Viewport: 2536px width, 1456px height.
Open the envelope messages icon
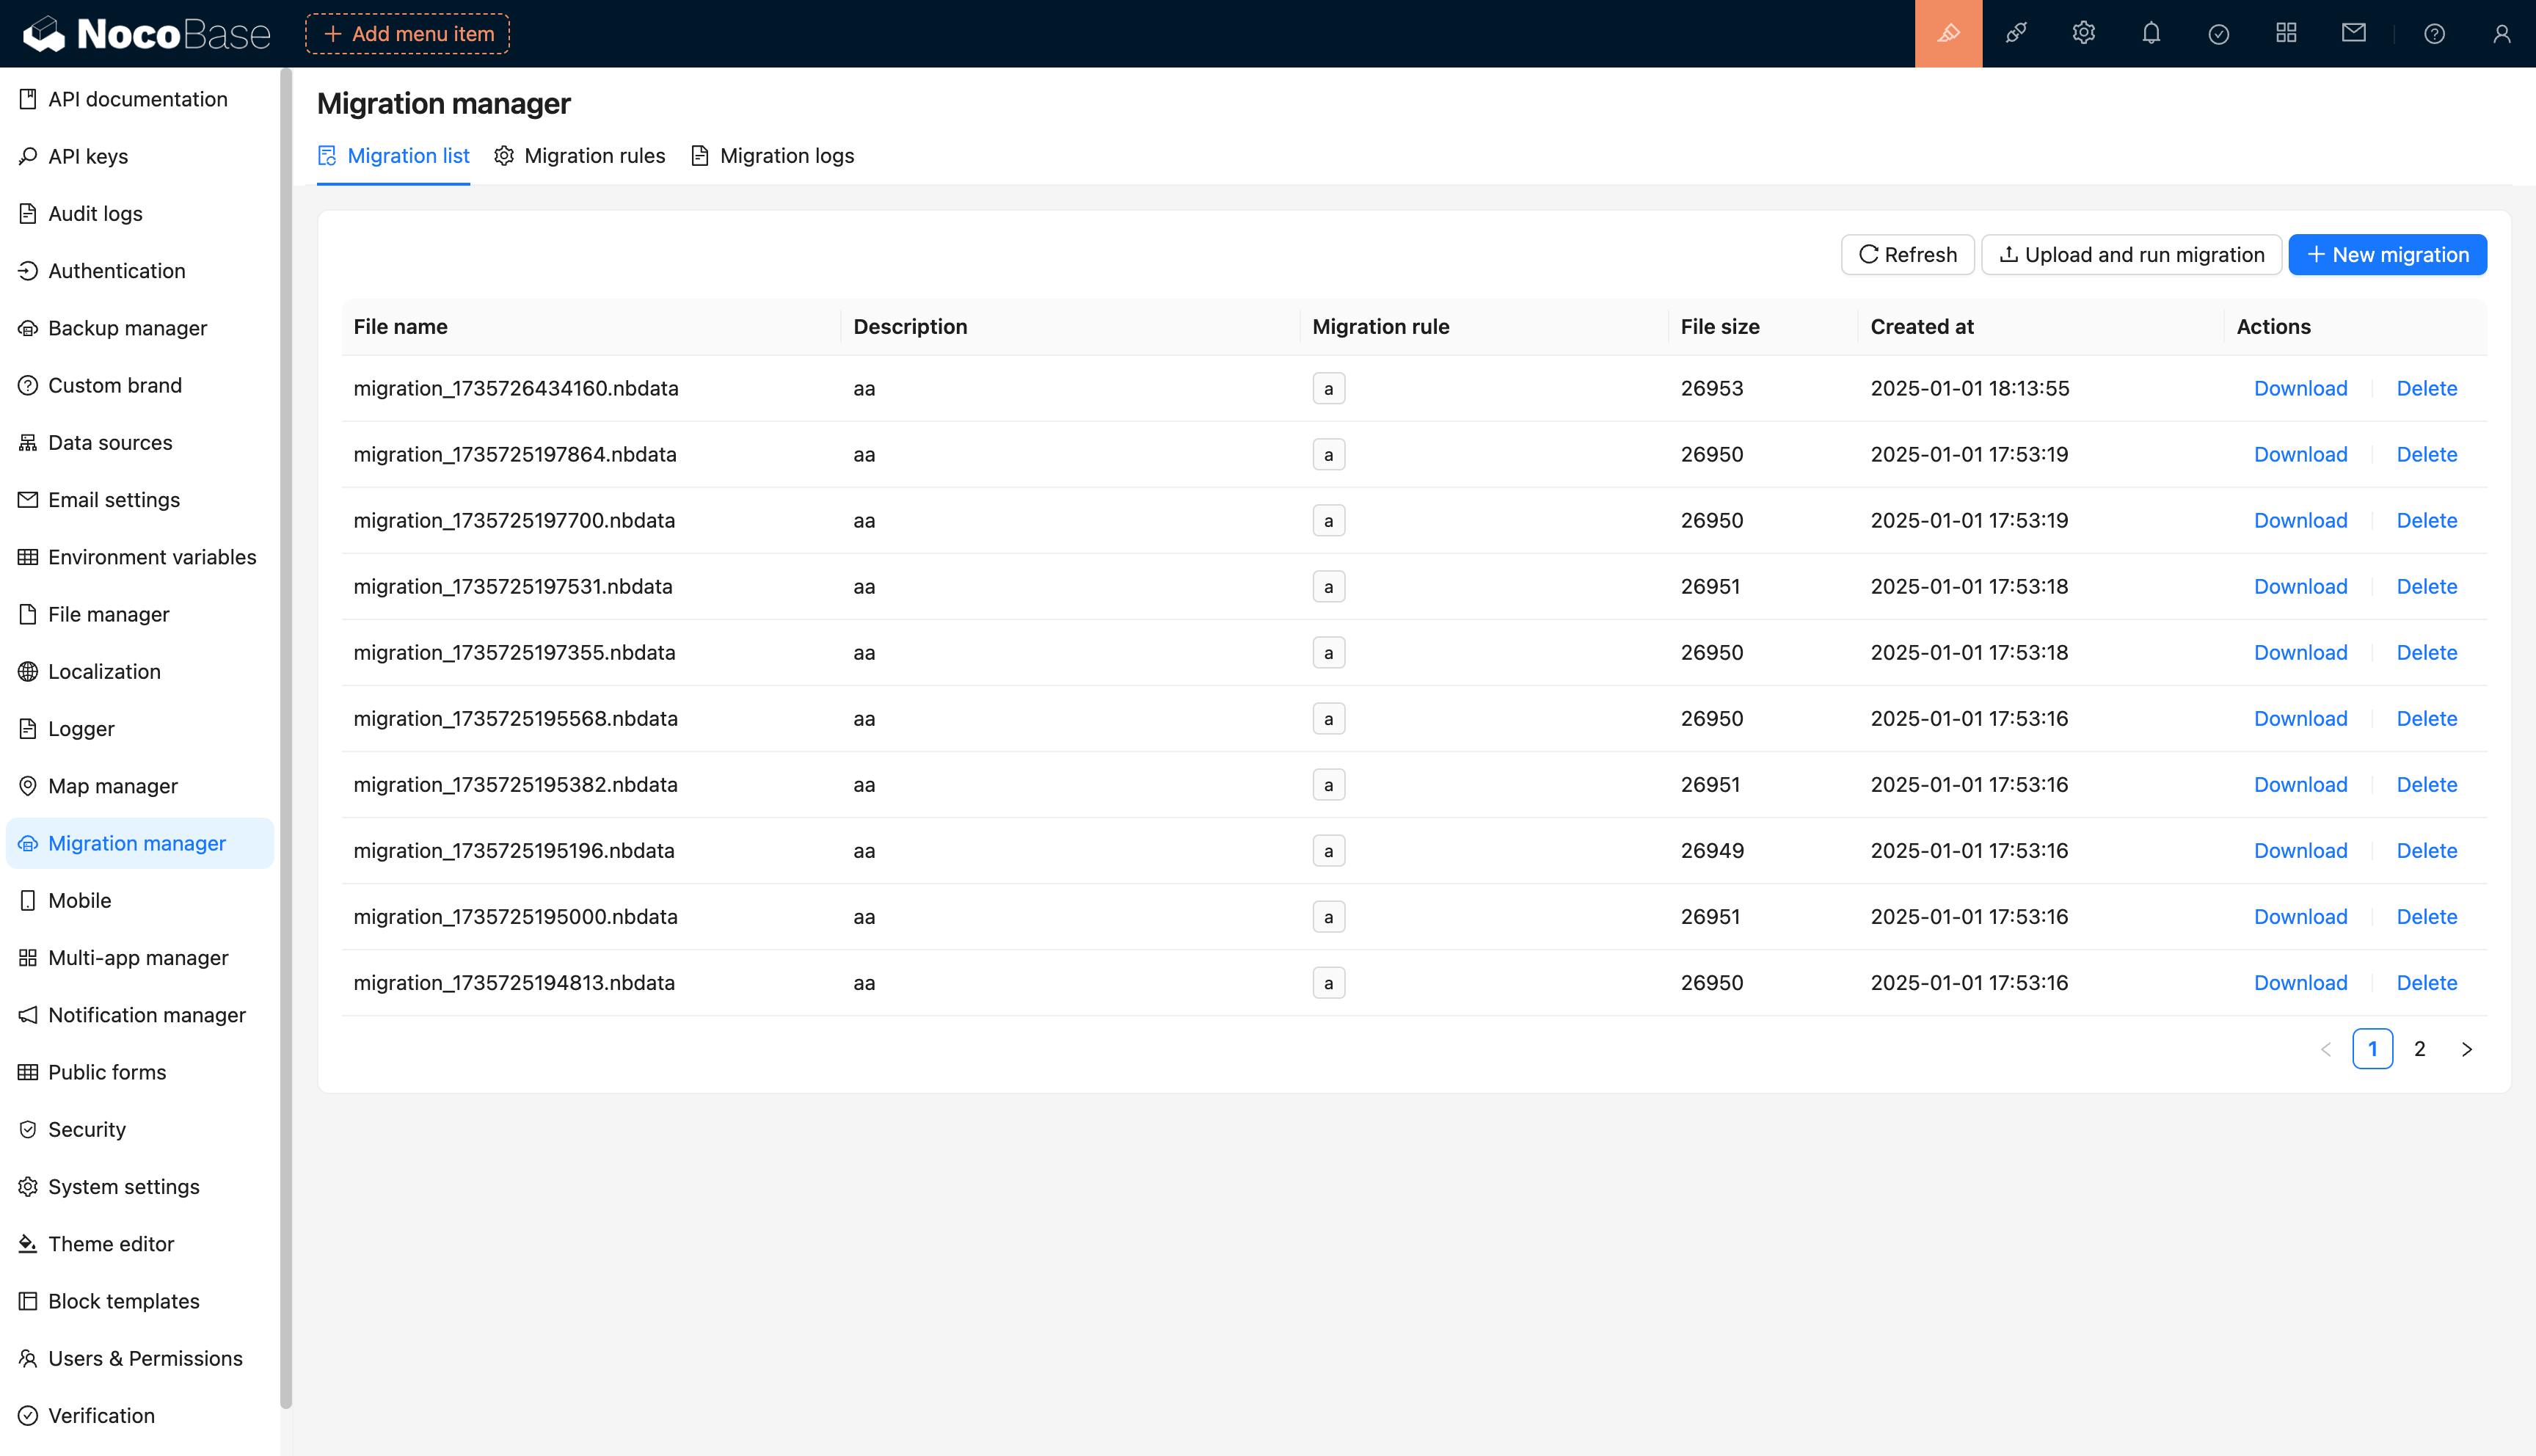click(x=2353, y=33)
